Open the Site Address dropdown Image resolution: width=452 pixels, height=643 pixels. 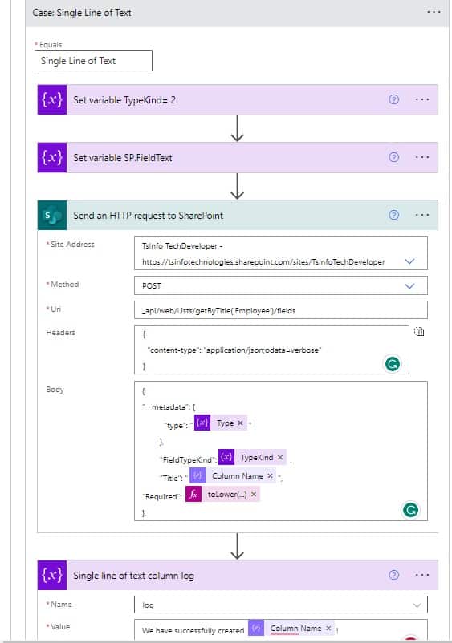point(409,261)
